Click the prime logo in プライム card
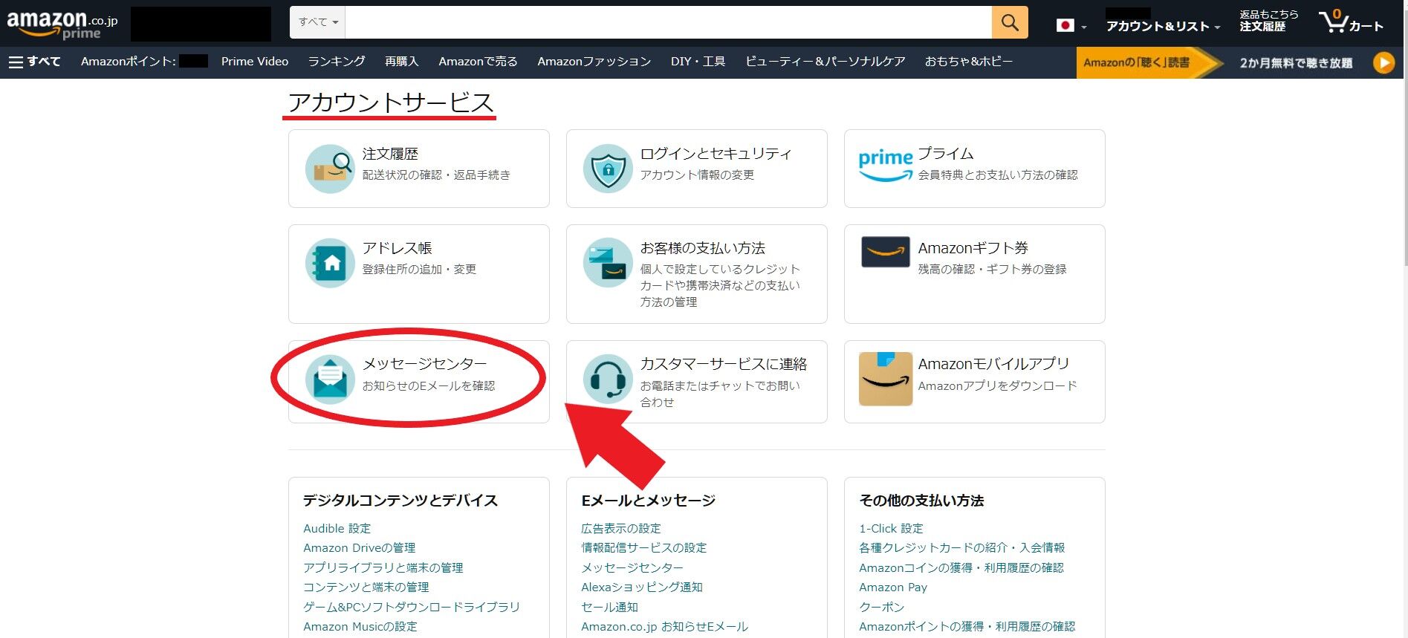Image resolution: width=1408 pixels, height=638 pixels. [885, 165]
